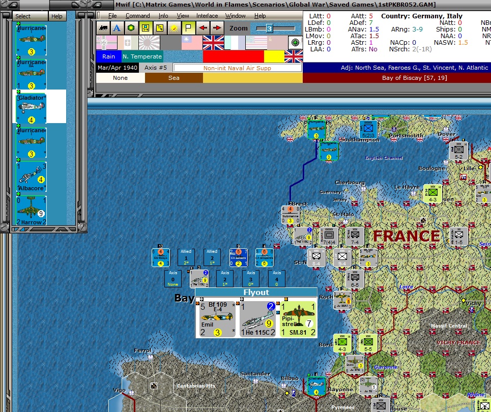Screen dimensions: 491x412
Task: Click the Non-init Naval Air Supp field
Action: tap(237, 68)
